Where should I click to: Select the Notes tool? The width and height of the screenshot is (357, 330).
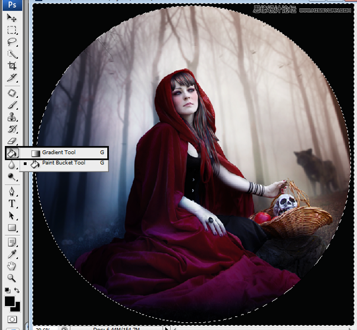point(12,242)
